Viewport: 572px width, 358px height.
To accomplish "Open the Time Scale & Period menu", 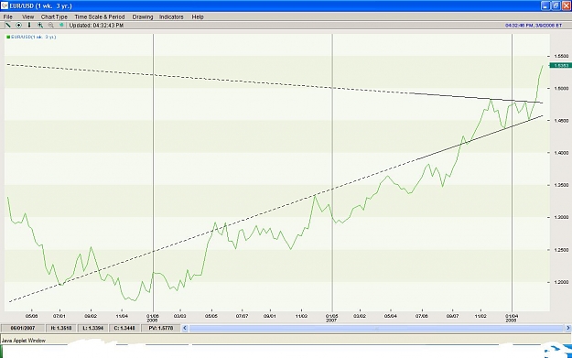I will tap(100, 16).
